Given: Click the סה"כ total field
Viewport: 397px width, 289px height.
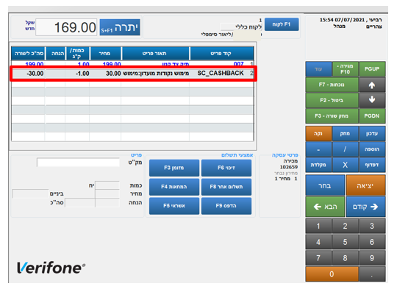Looking at the screenshot, I should 80,203.
